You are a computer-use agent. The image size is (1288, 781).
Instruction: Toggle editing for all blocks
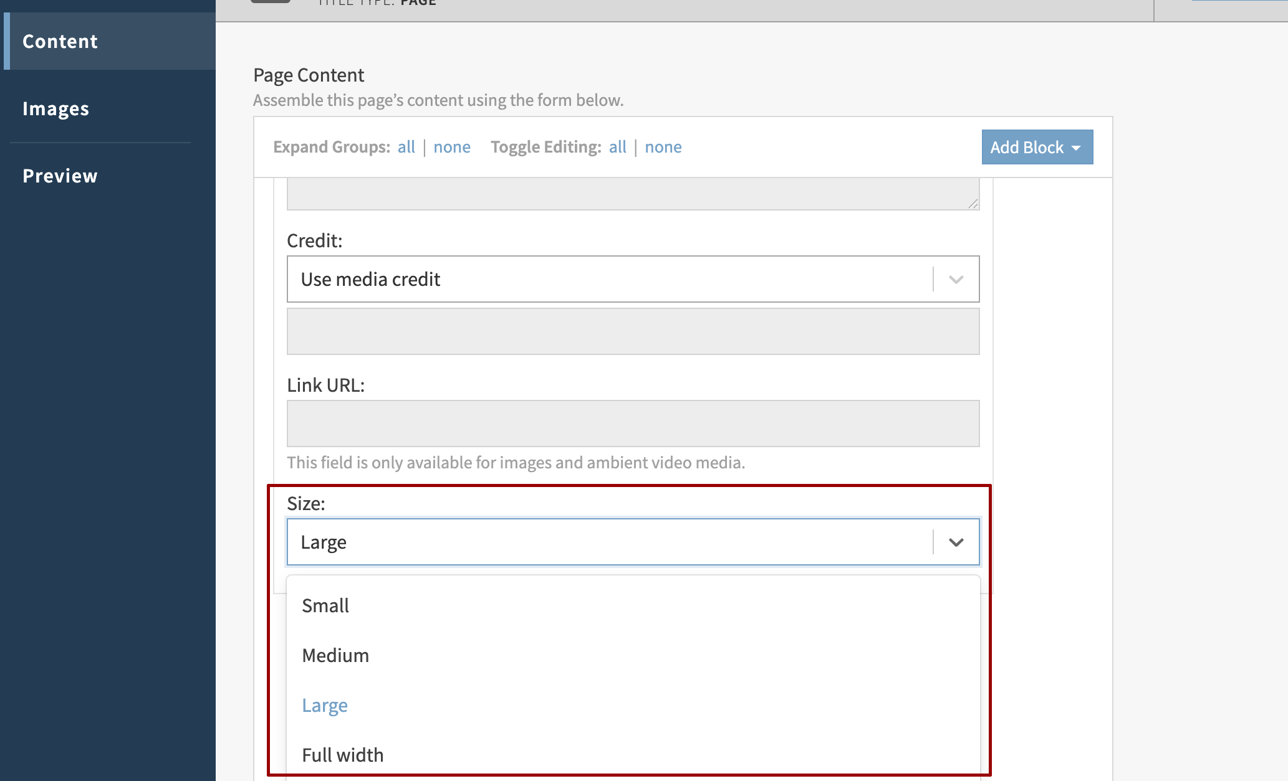pyautogui.click(x=617, y=147)
